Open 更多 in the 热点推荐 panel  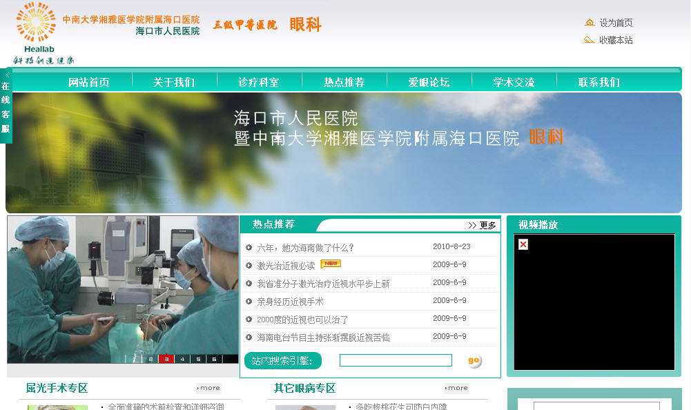482,225
